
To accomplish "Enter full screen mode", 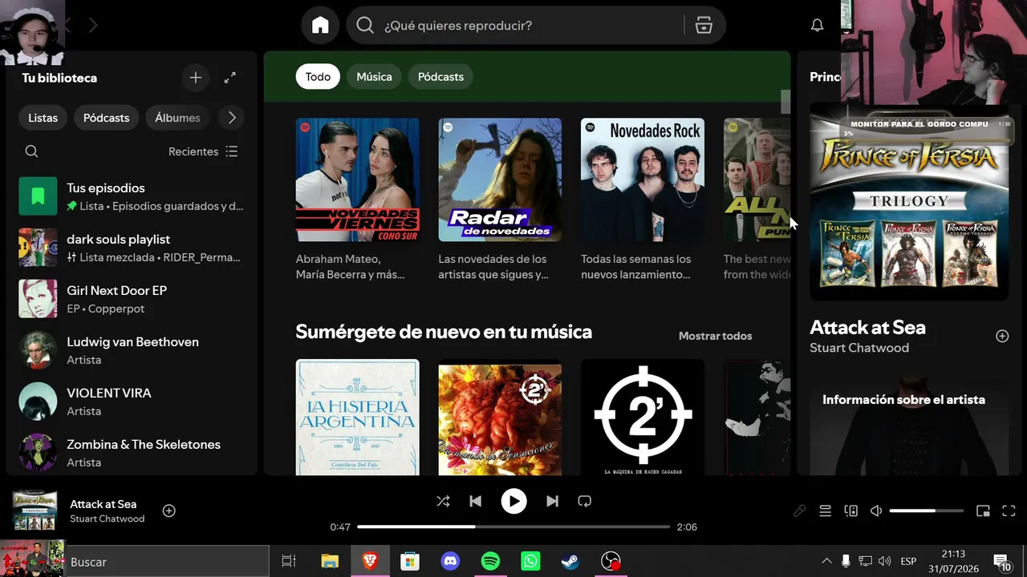I will point(1009,510).
